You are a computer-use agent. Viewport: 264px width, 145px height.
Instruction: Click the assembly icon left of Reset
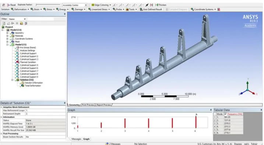(4, 5)
